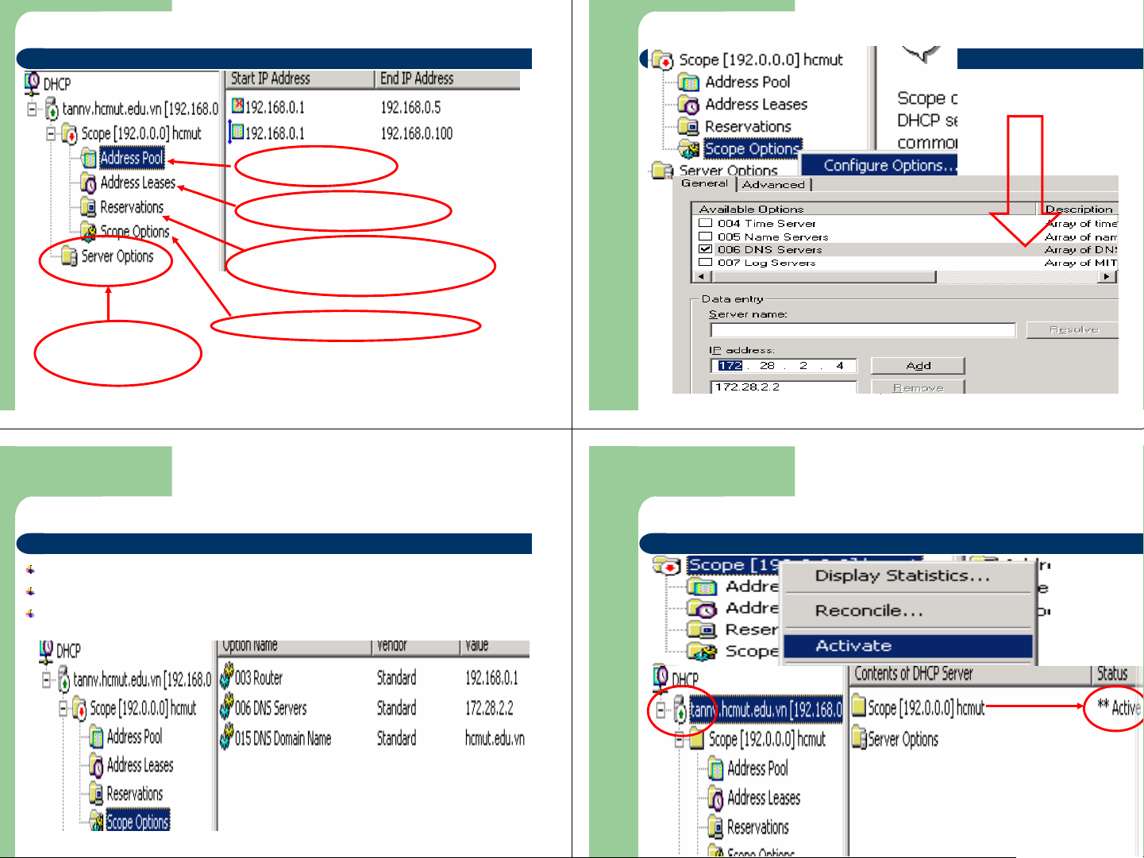Click the red-circled Server Options folder icon
This screenshot has width=1144, height=858.
click(x=69, y=256)
